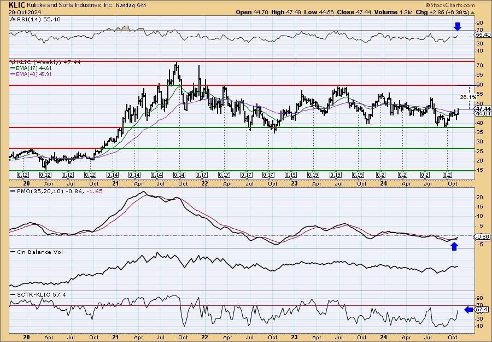Click the -0.86 PMO value tag
Image resolution: width=492 pixels, height=342 pixels.
483,237
